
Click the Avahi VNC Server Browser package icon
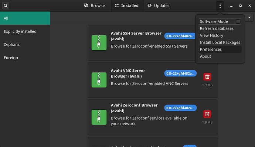tap(99, 80)
